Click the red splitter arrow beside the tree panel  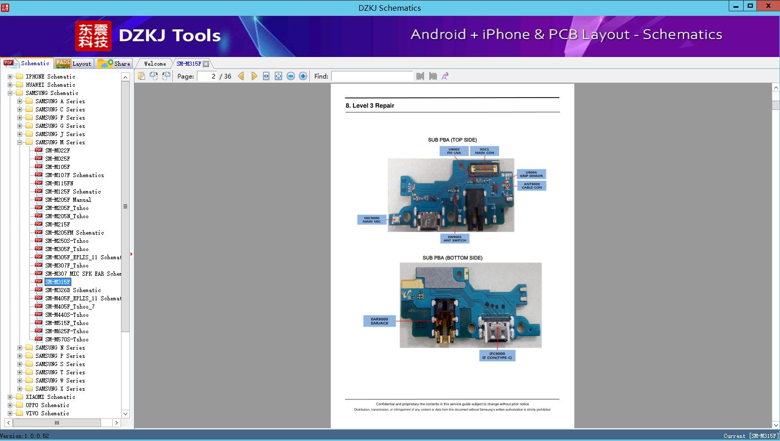[131, 254]
